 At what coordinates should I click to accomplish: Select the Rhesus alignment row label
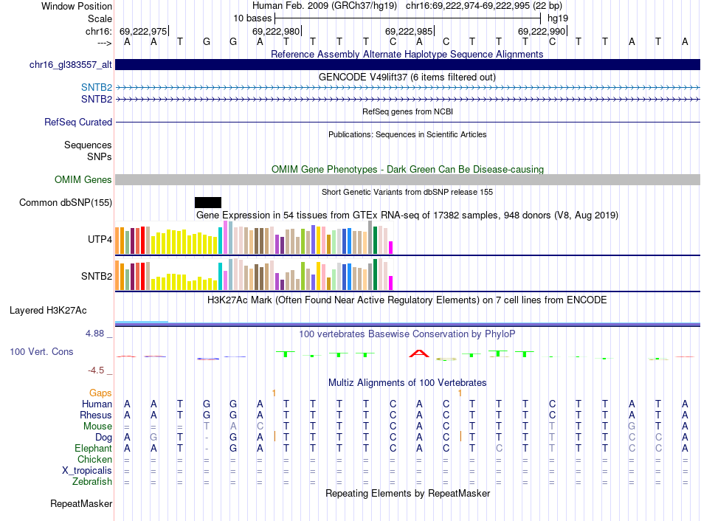(x=96, y=415)
